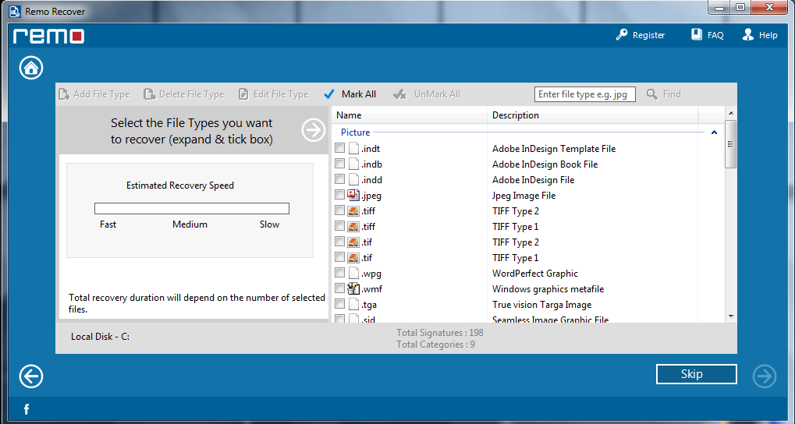
Task: Click Edit File Type label
Action: (x=281, y=94)
